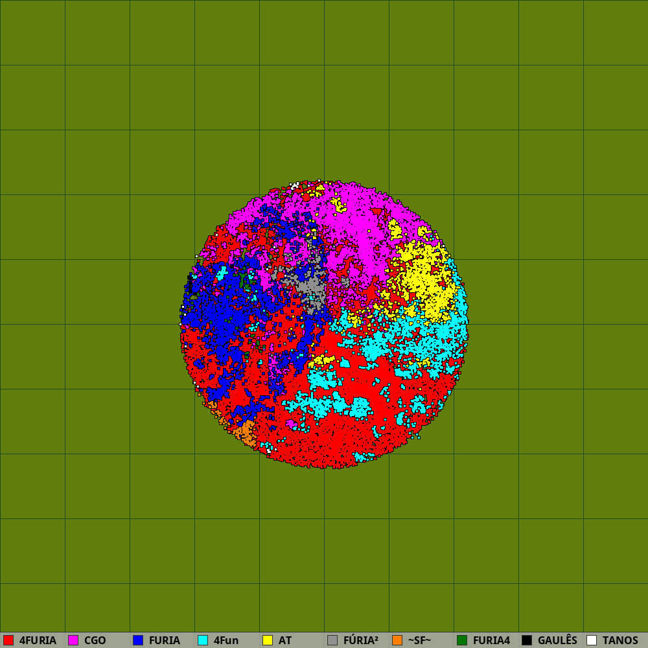Image resolution: width=648 pixels, height=648 pixels.
Task: Select the blue FURIA legend swatch
Action: (138, 640)
